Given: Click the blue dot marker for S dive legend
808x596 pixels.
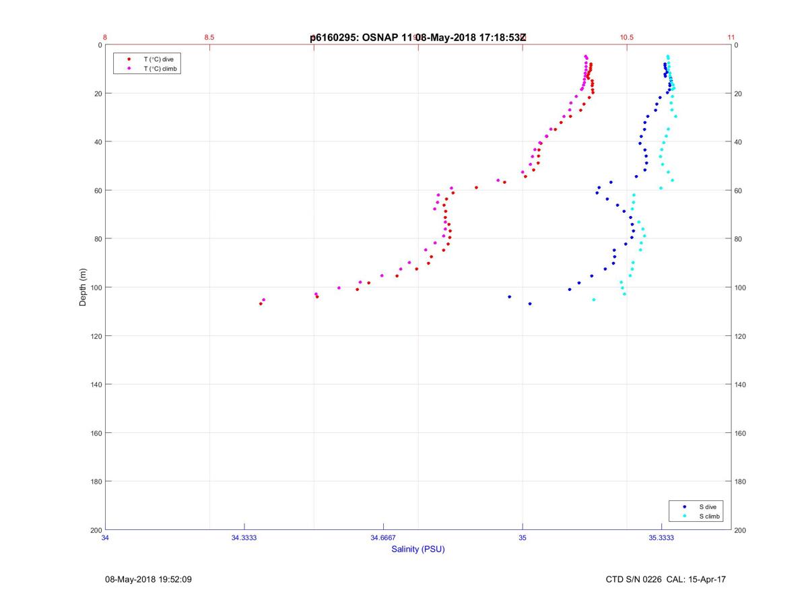Looking at the screenshot, I should click(685, 506).
